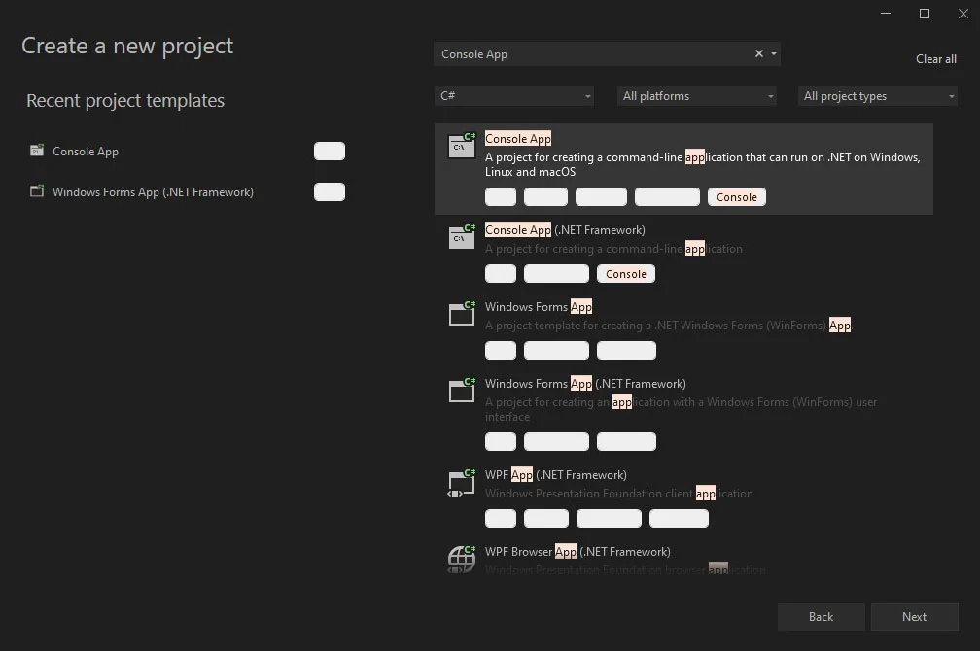Image resolution: width=980 pixels, height=651 pixels.
Task: Clear the search box with X button
Action: tap(759, 54)
